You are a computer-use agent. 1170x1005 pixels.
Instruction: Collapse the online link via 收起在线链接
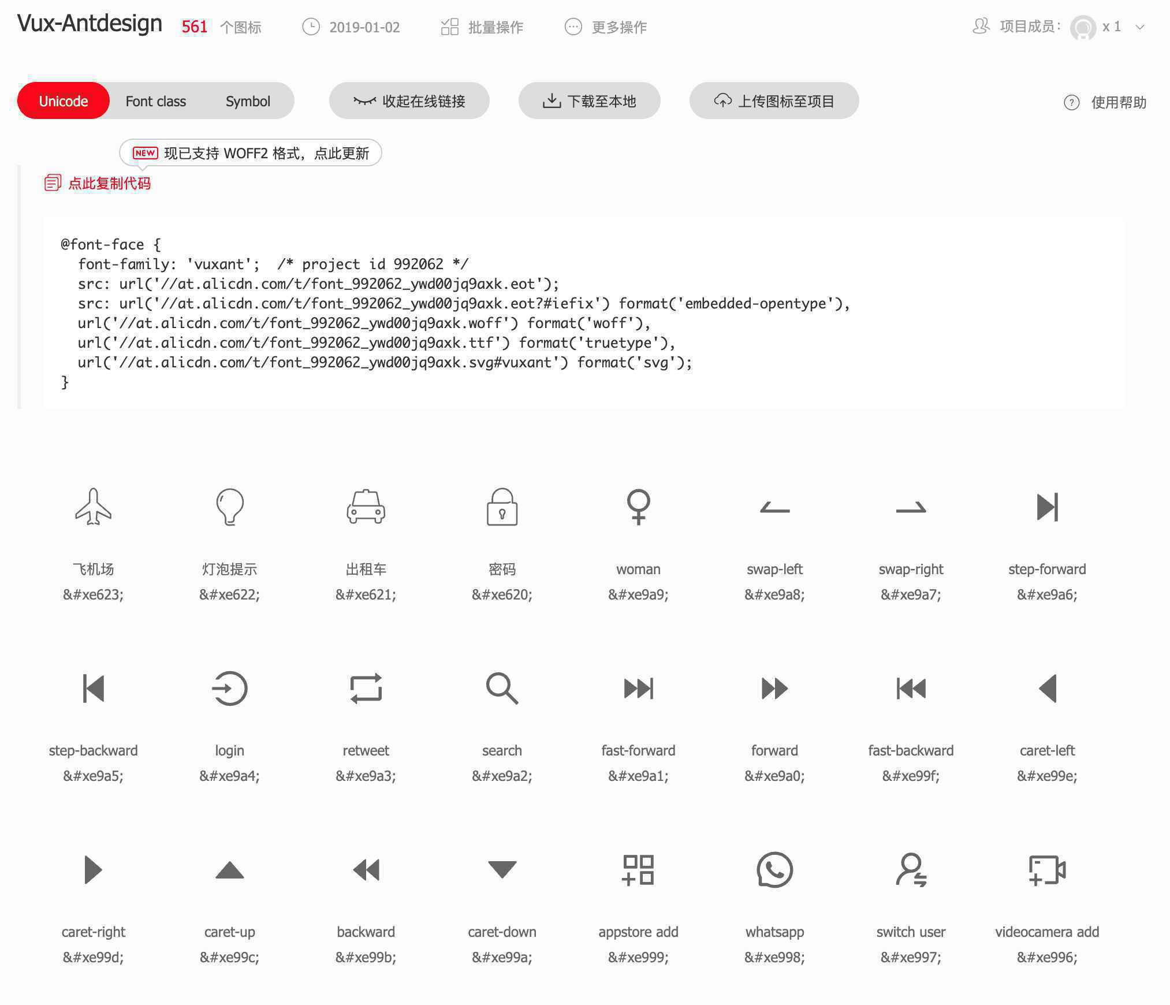coord(409,101)
